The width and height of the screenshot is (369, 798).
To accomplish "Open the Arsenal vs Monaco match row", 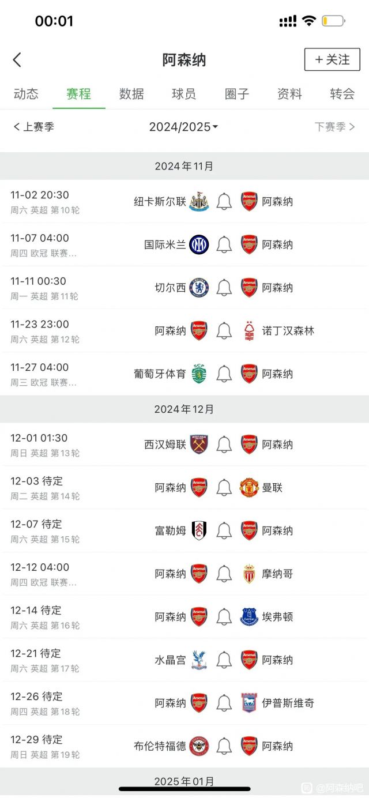I will [184, 574].
